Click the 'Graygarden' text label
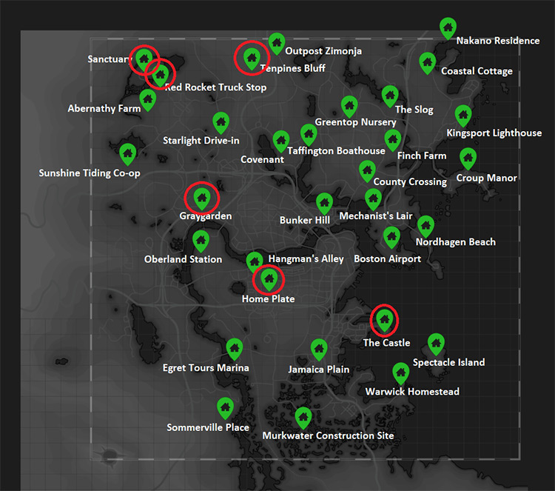Screen dimensions: 555x491 coord(206,216)
